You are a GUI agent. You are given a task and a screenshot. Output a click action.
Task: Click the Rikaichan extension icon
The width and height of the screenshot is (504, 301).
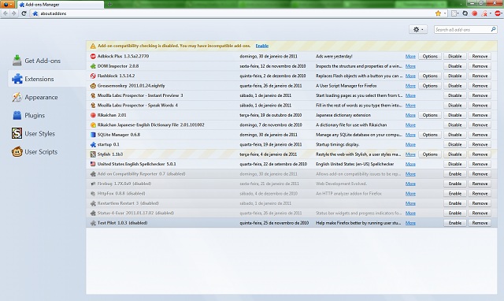93,115
